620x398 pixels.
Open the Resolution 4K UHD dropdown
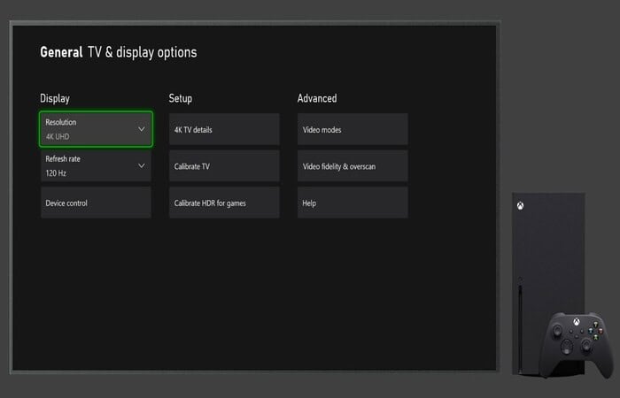(96, 129)
